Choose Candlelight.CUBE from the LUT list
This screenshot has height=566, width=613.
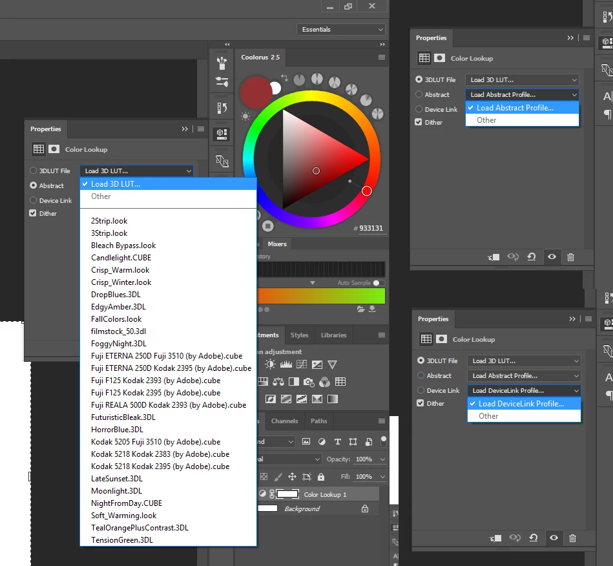tap(168, 257)
